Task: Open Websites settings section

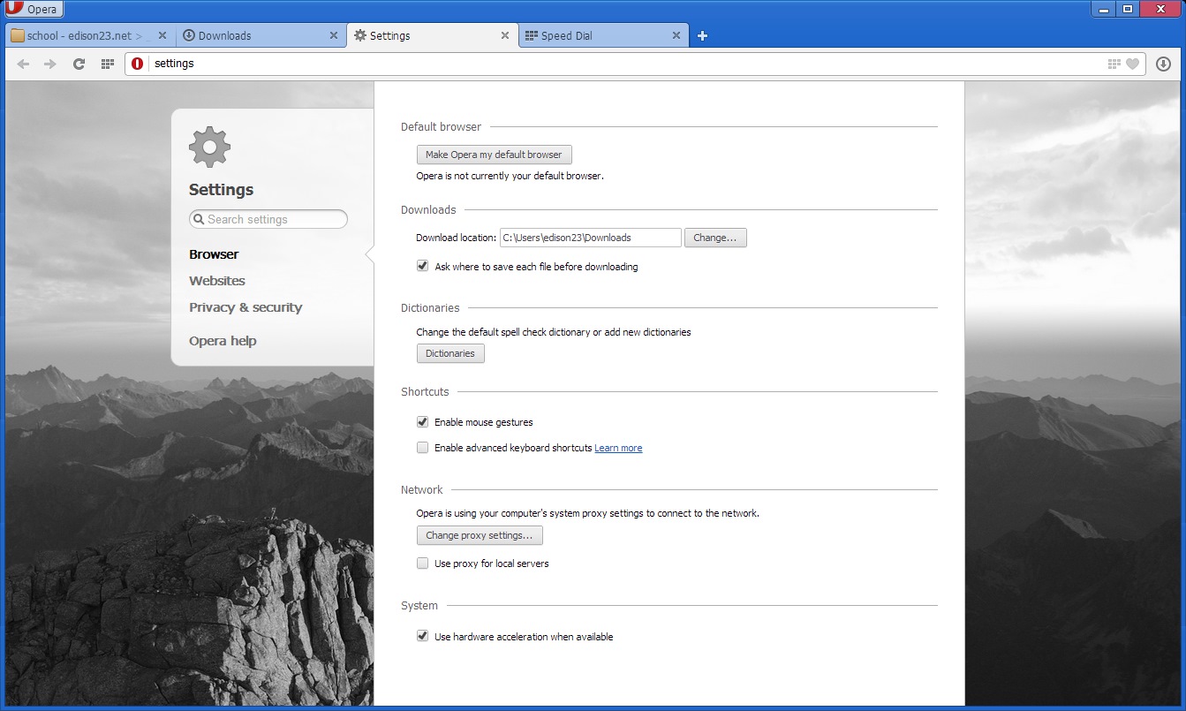Action: click(217, 281)
